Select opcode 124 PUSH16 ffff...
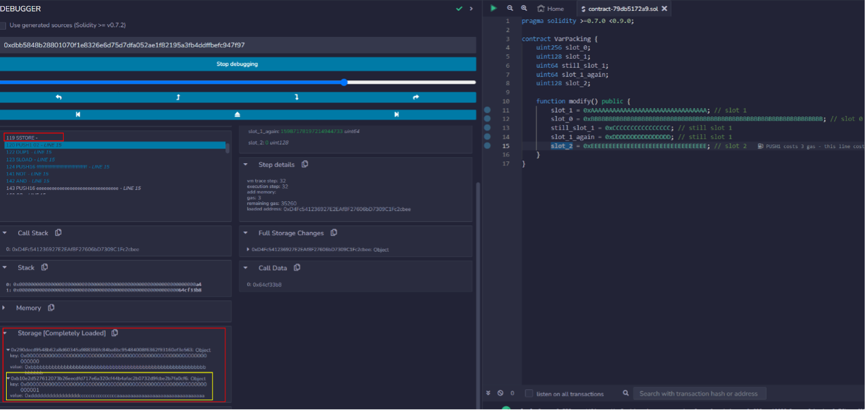866x411 pixels. (58, 167)
